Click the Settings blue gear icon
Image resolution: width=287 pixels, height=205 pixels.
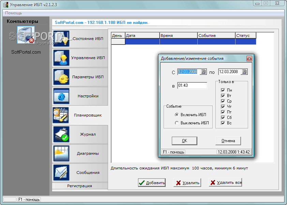[61, 96]
